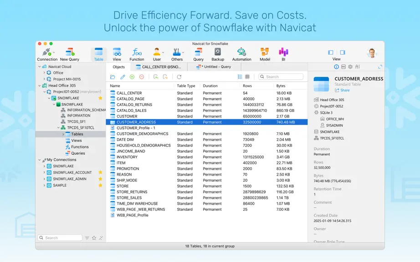Screen dimensions: 420x262
Task: Open the Others toolbar icon
Action: coord(177,55)
